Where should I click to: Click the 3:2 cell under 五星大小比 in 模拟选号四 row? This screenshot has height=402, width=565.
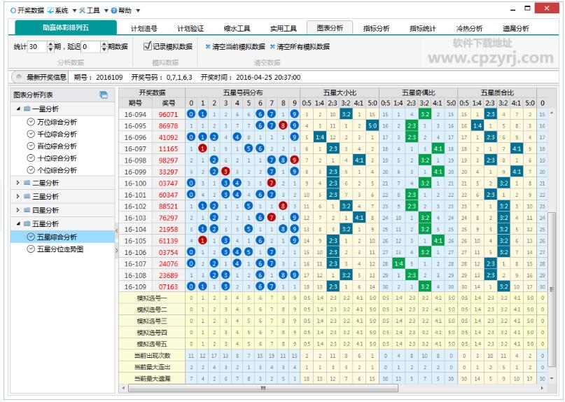point(346,333)
